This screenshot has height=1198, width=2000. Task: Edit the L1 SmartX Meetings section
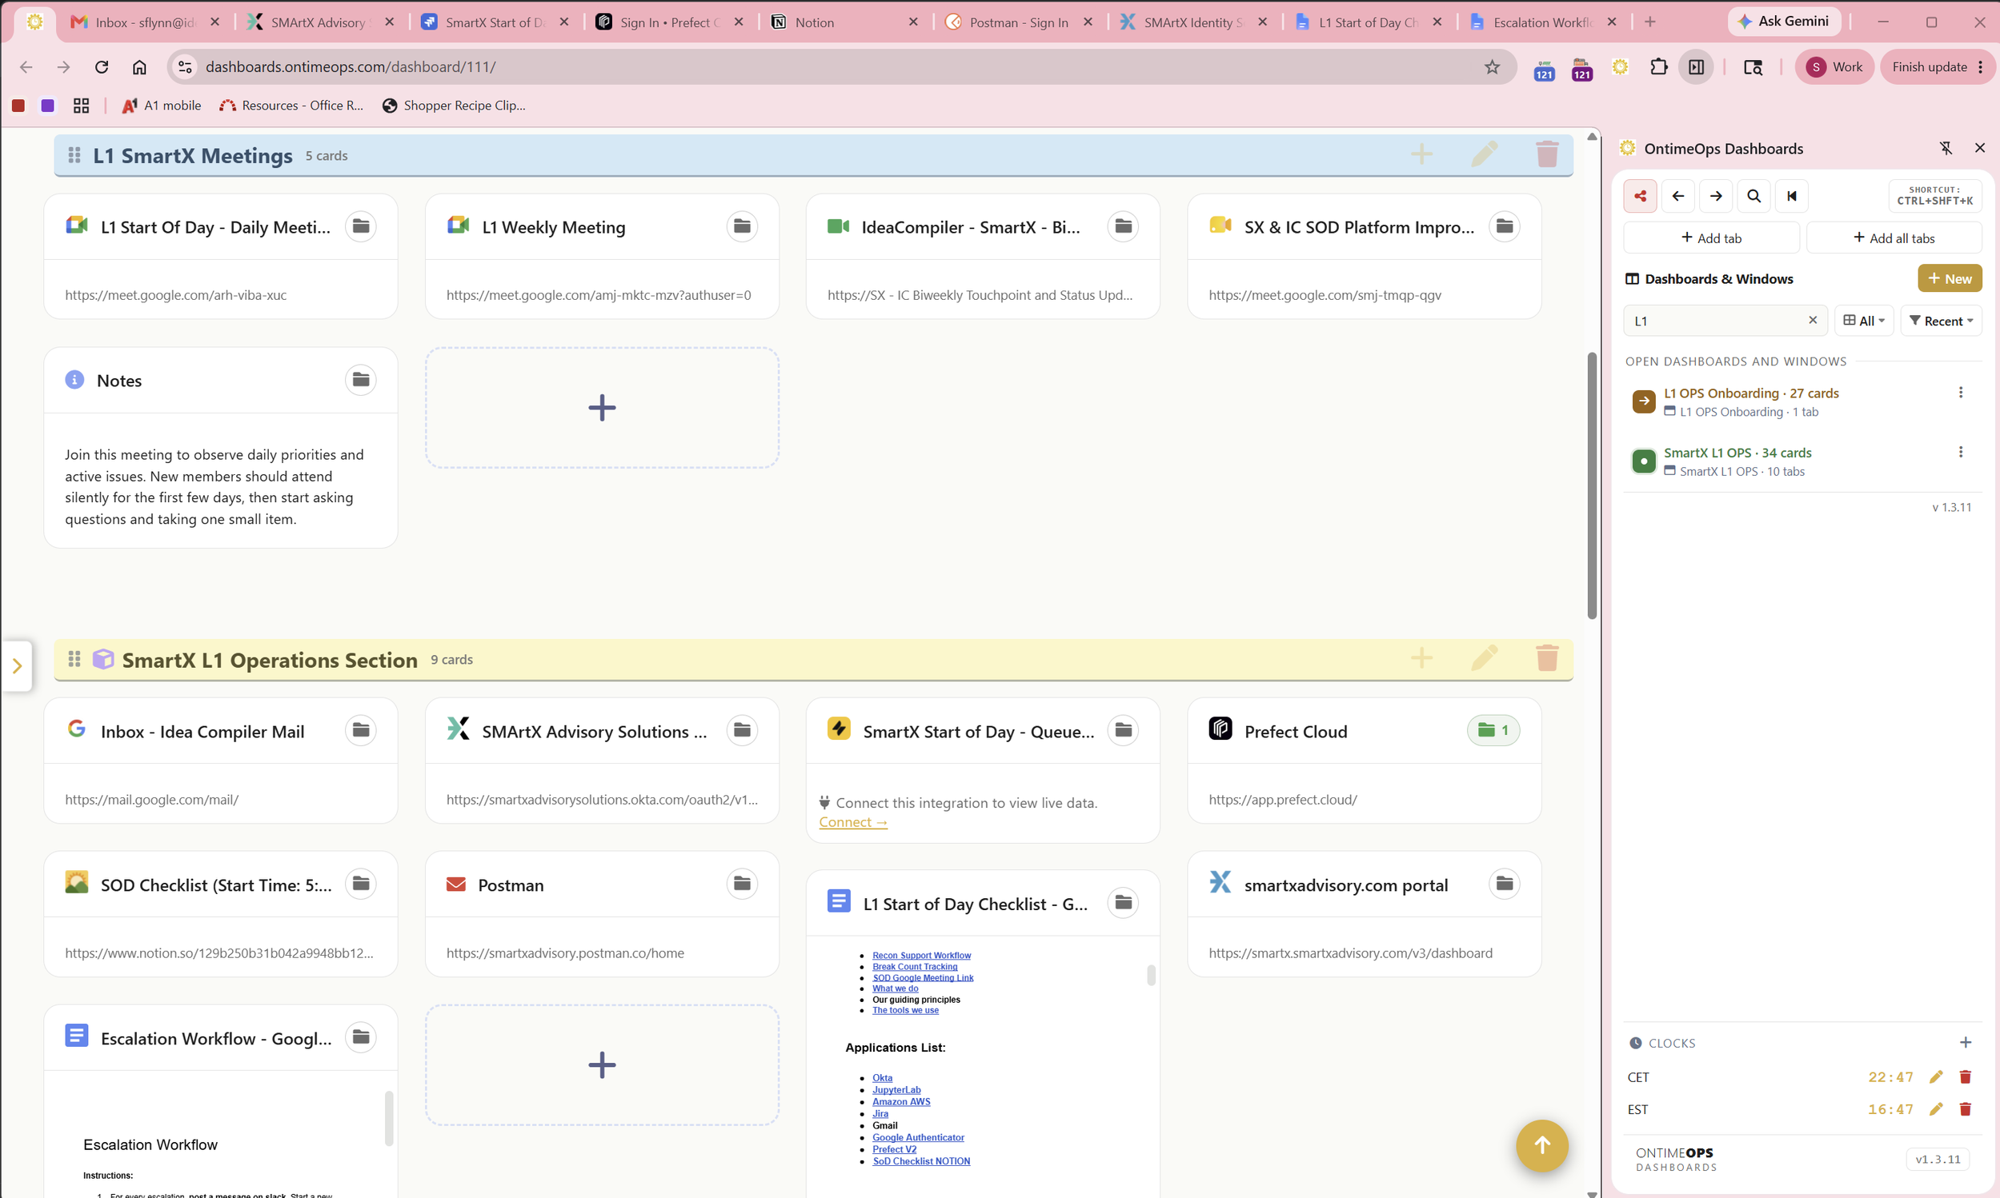pos(1485,154)
